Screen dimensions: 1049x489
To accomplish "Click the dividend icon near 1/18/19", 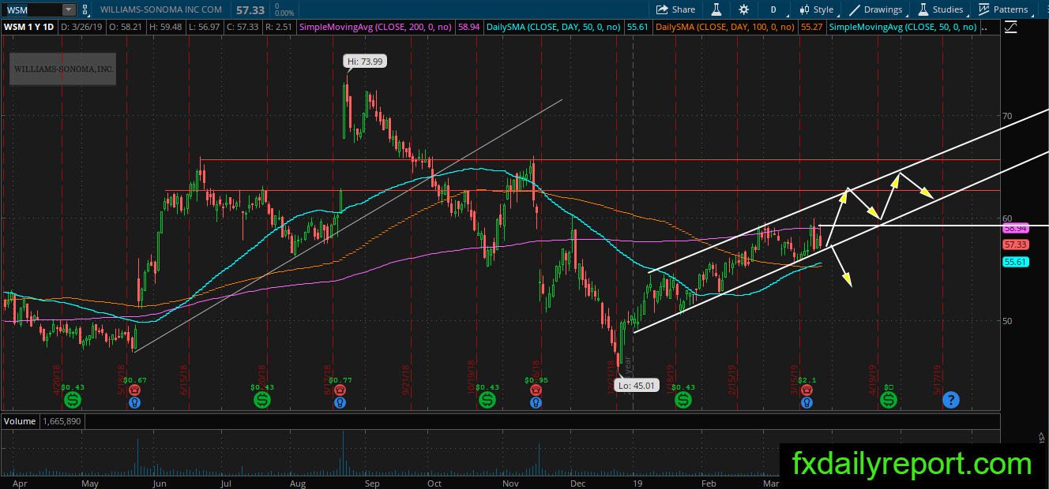I will click(x=683, y=401).
